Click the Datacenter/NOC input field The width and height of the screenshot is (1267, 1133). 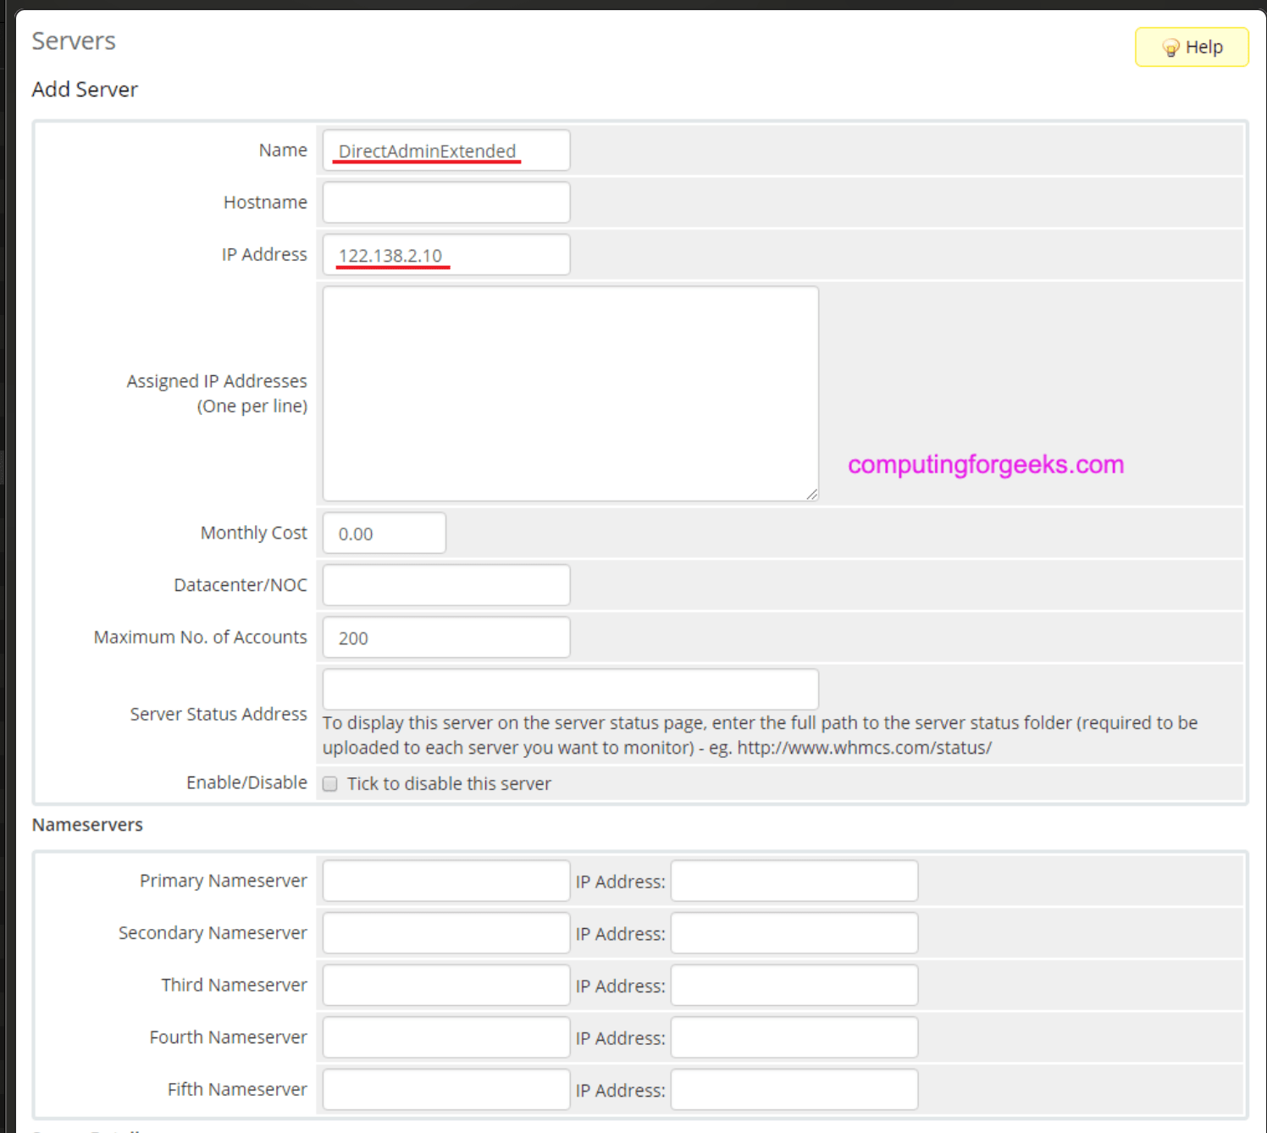[445, 584]
